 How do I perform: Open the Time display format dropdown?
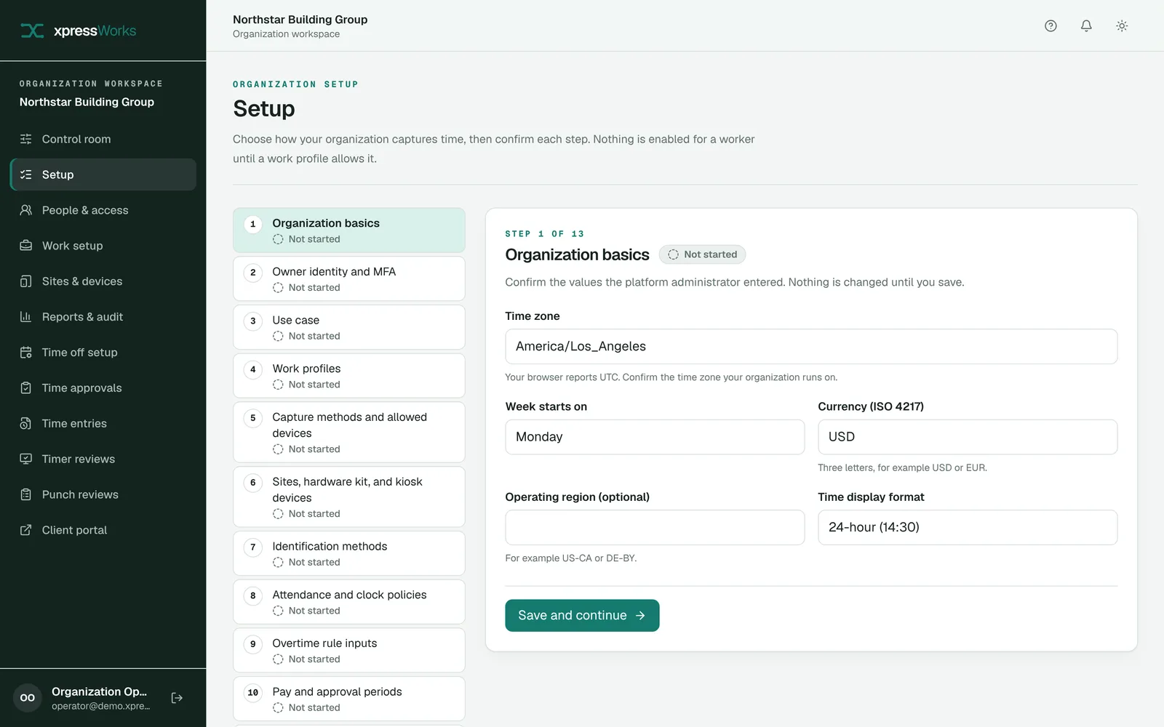click(968, 527)
